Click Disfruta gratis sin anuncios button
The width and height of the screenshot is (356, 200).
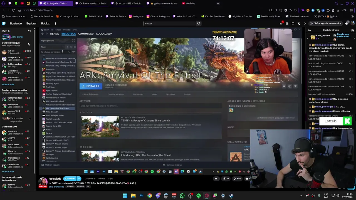[325, 24]
